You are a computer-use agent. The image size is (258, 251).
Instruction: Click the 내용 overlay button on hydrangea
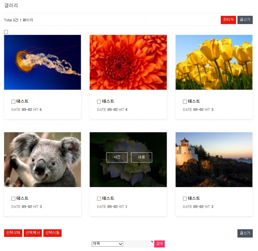tap(142, 157)
